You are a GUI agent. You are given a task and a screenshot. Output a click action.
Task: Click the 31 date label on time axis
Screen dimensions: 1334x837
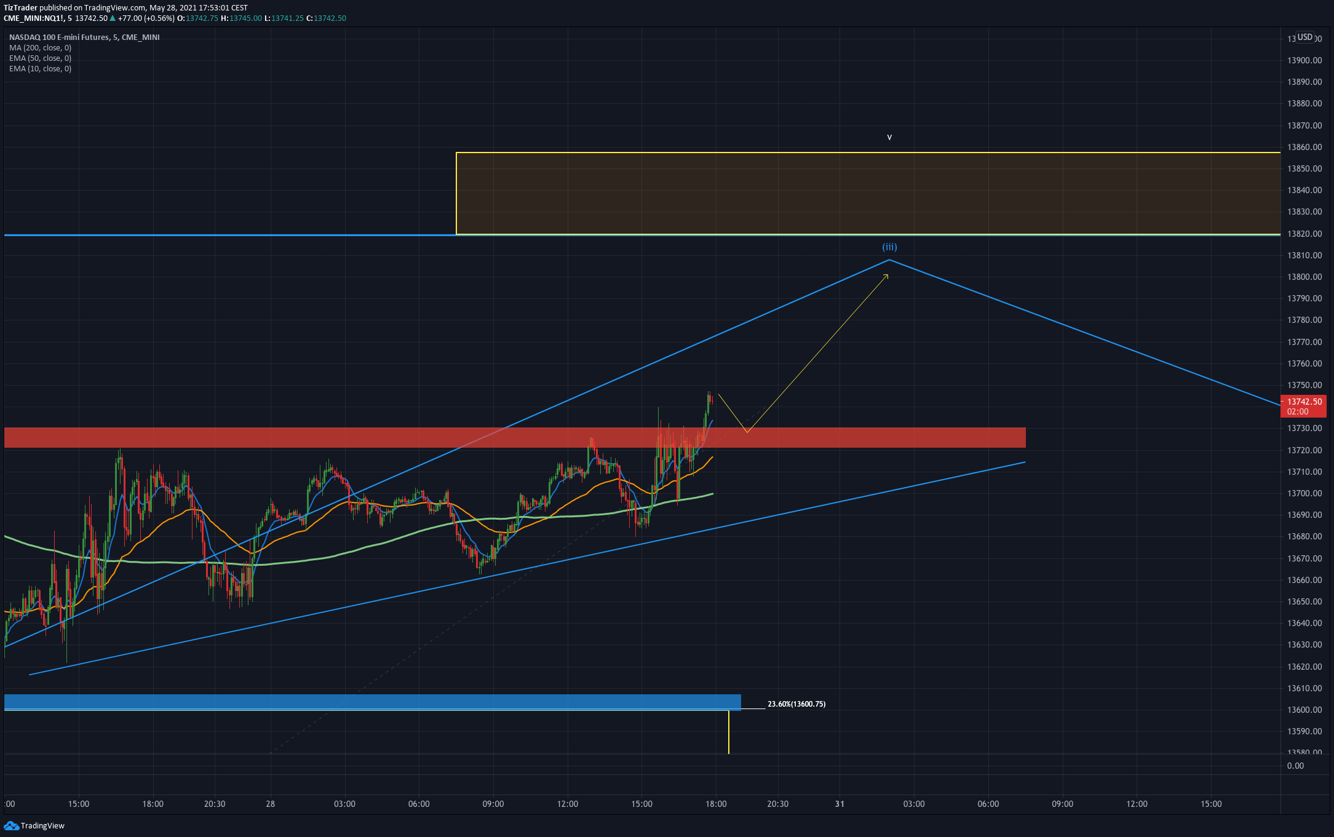pyautogui.click(x=840, y=804)
